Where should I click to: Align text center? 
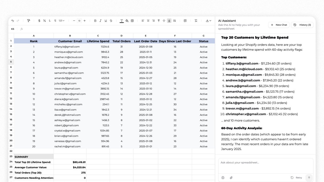(x=148, y=21)
